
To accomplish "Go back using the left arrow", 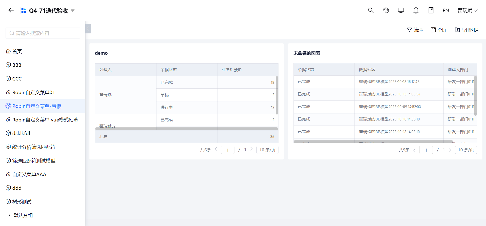I will tap(11, 10).
